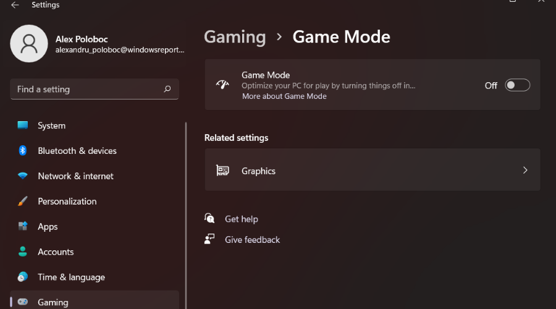Image resolution: width=556 pixels, height=309 pixels.
Task: Expand the Graphics chevron arrow
Action: point(525,171)
